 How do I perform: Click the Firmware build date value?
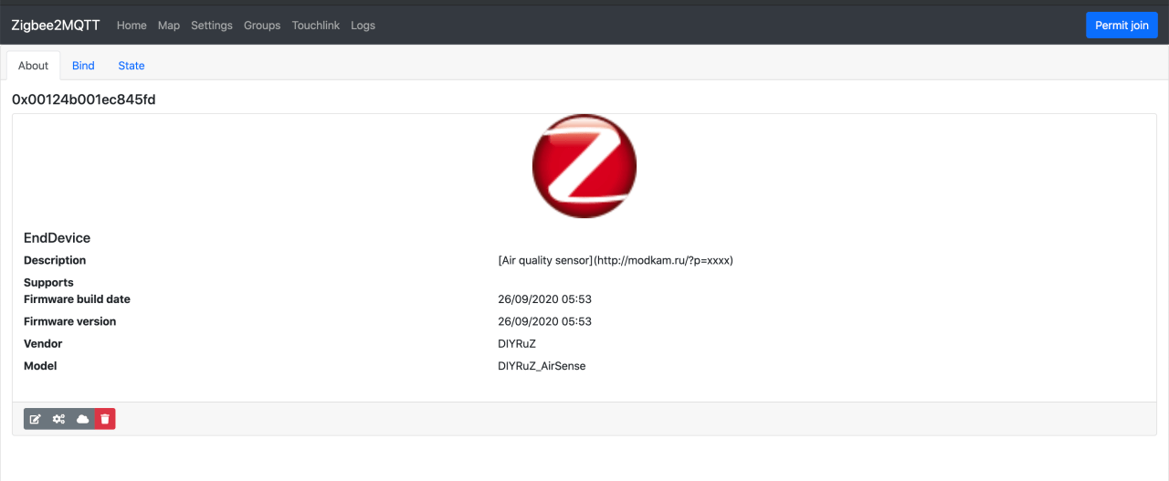point(545,299)
